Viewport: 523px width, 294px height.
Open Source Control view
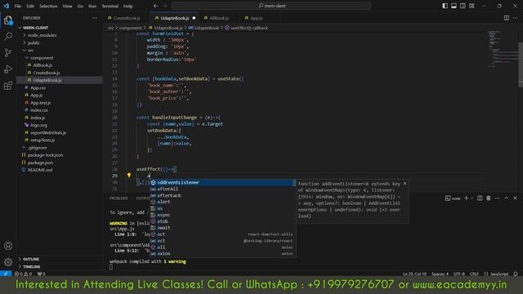(x=8, y=52)
